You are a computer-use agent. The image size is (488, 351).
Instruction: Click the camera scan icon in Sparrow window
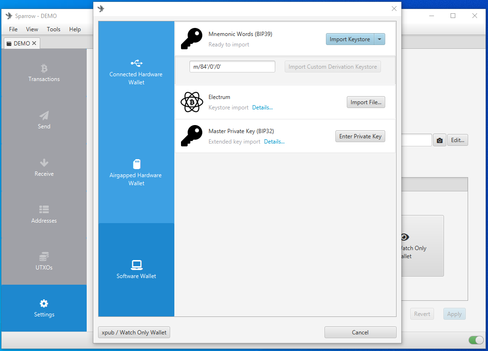pyautogui.click(x=440, y=140)
